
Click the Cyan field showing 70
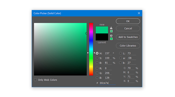tap(131, 68)
